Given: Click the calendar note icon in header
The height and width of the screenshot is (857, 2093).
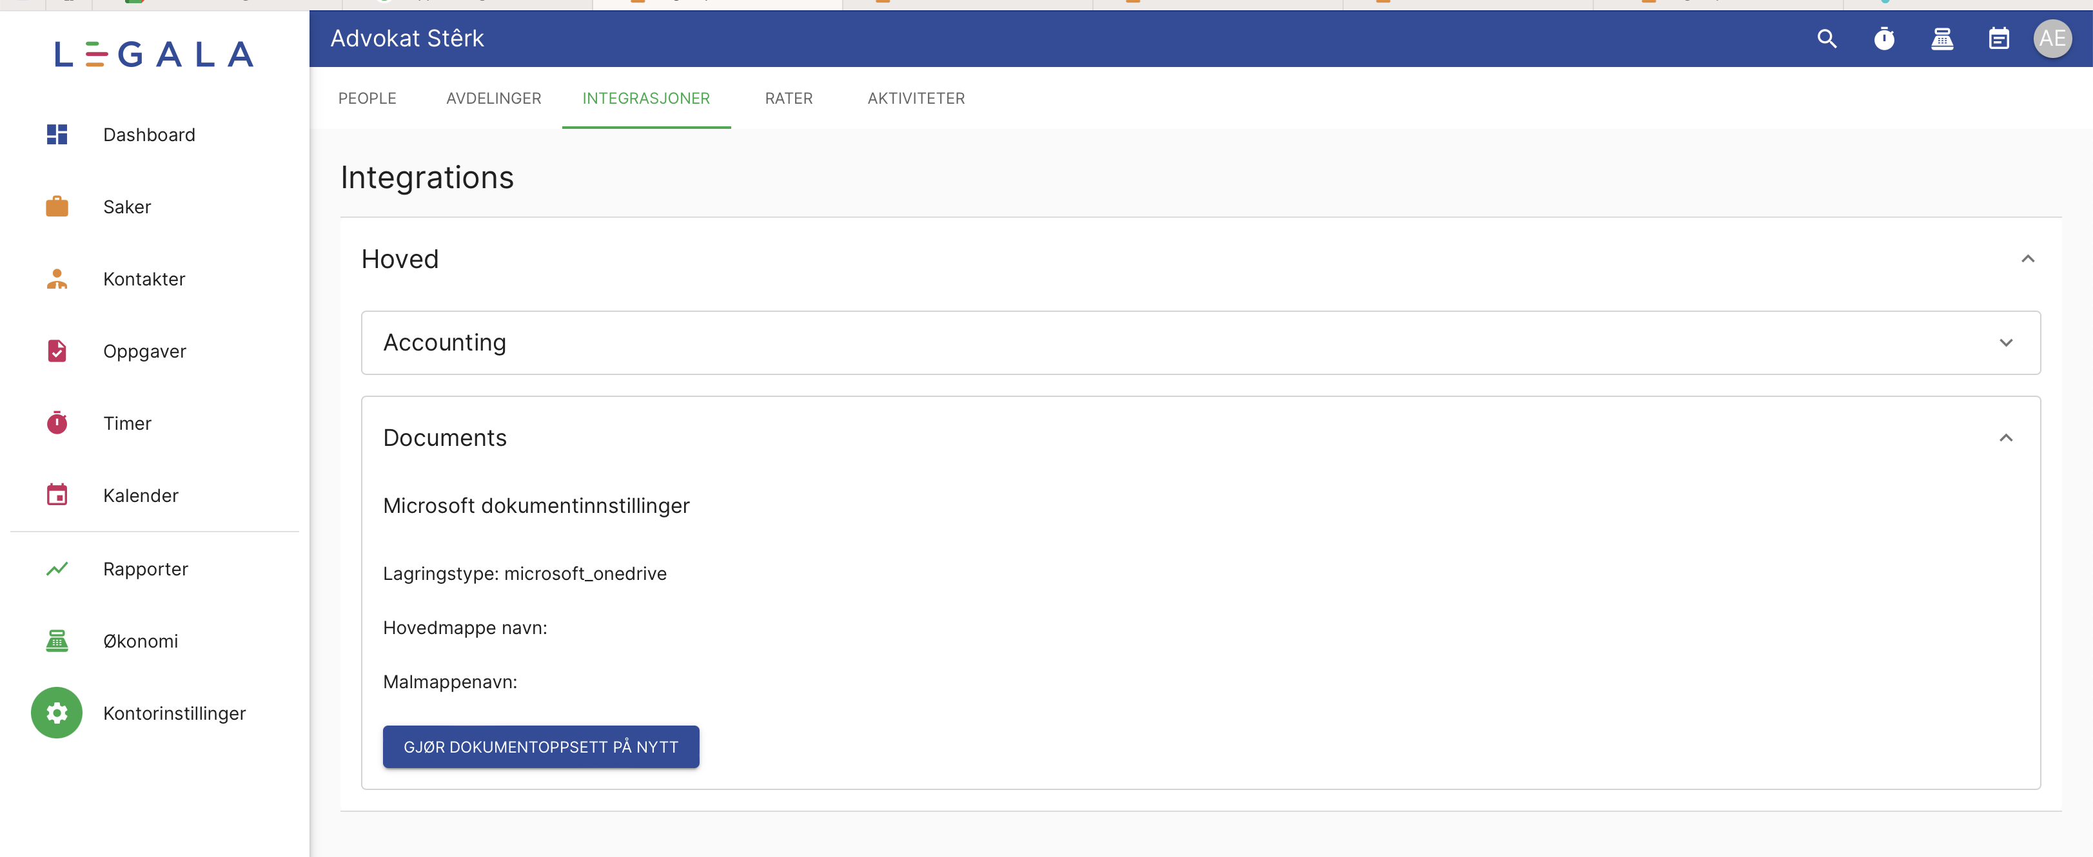Looking at the screenshot, I should (1999, 38).
